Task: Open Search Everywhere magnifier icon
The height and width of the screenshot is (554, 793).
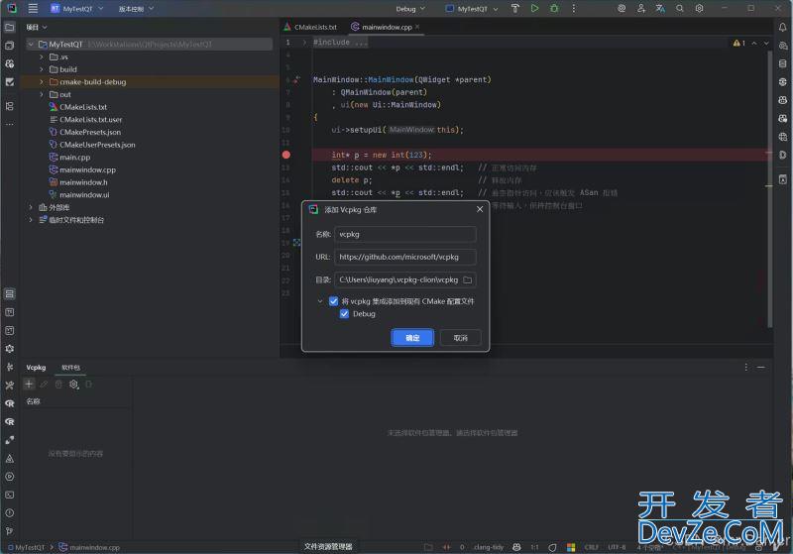Action: [x=680, y=8]
